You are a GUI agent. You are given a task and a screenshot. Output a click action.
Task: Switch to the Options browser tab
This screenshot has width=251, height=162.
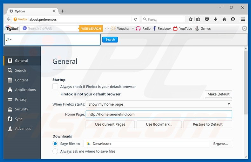(x=32, y=11)
